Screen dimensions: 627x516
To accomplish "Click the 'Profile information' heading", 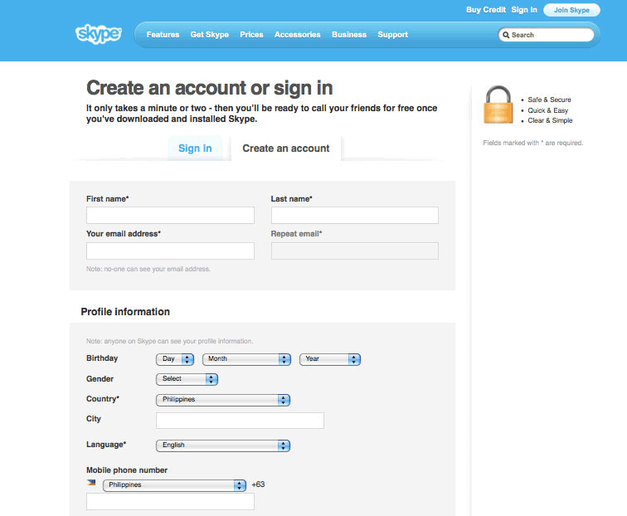I will 125,312.
